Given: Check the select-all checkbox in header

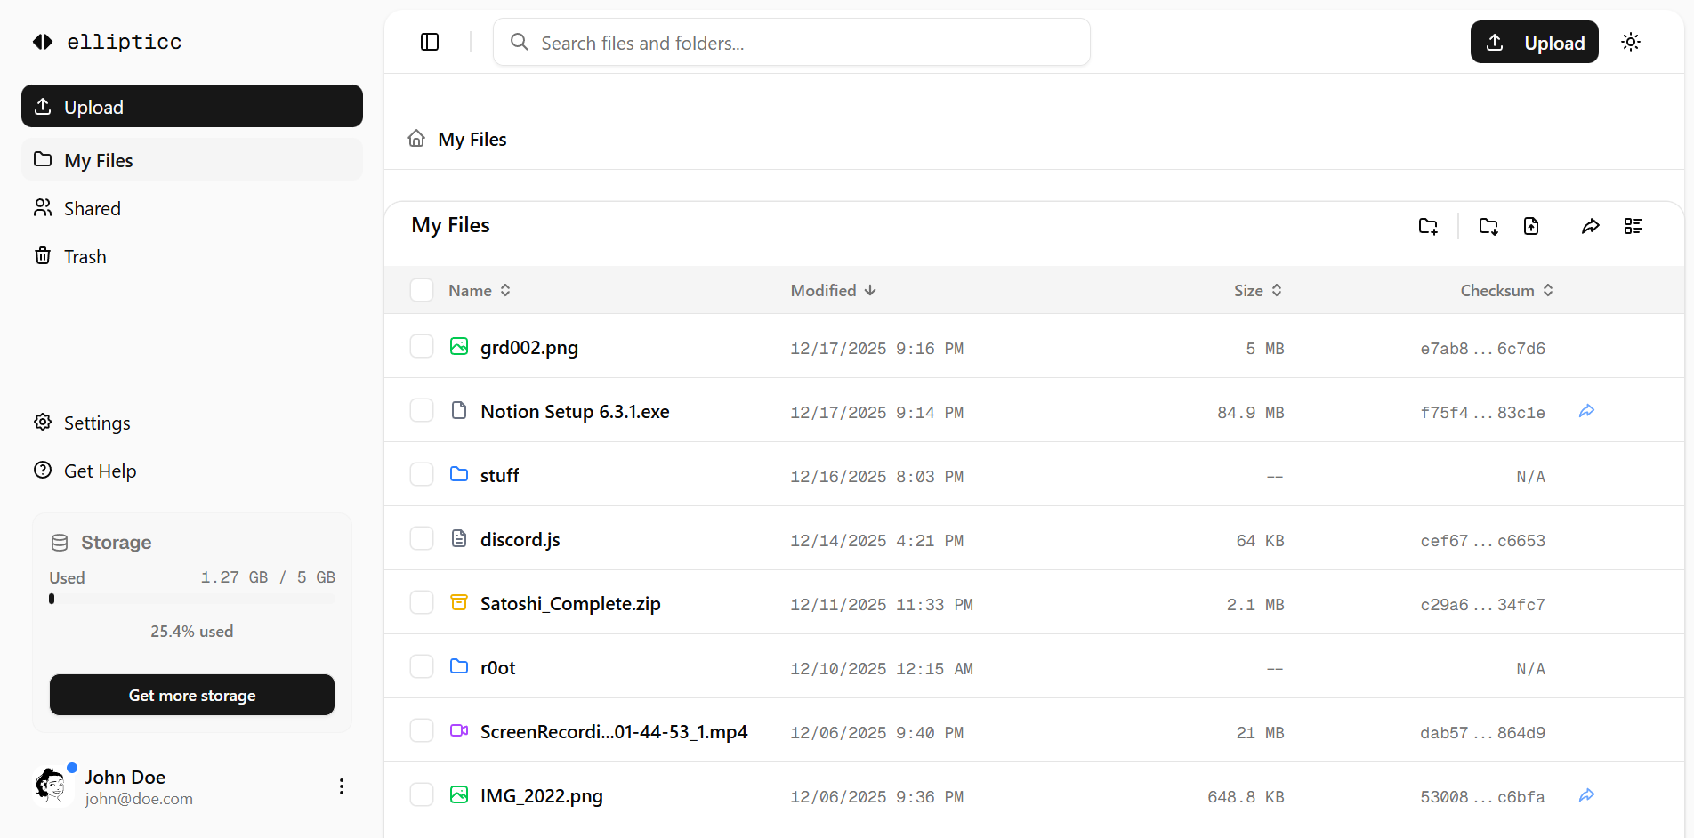Looking at the screenshot, I should coord(422,290).
